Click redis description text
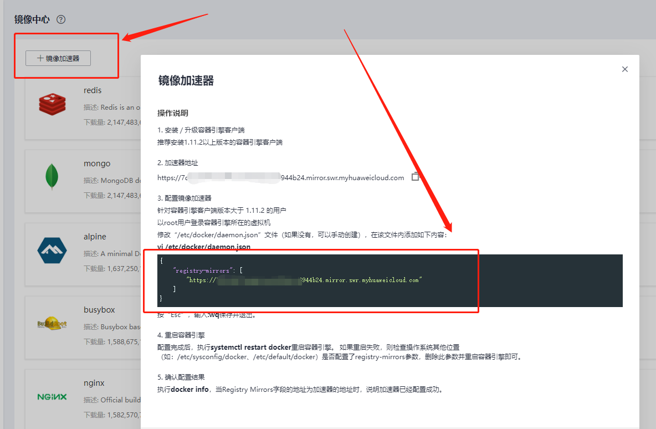 [112, 107]
